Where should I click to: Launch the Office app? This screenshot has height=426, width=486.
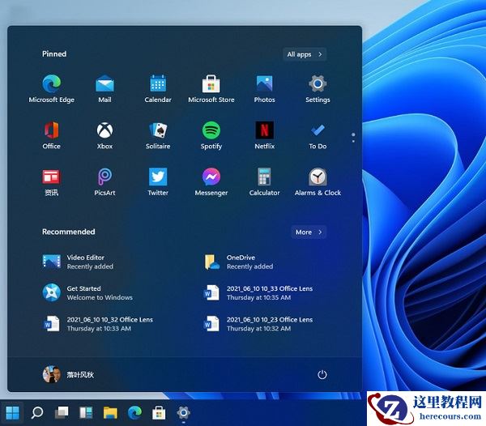click(52, 135)
